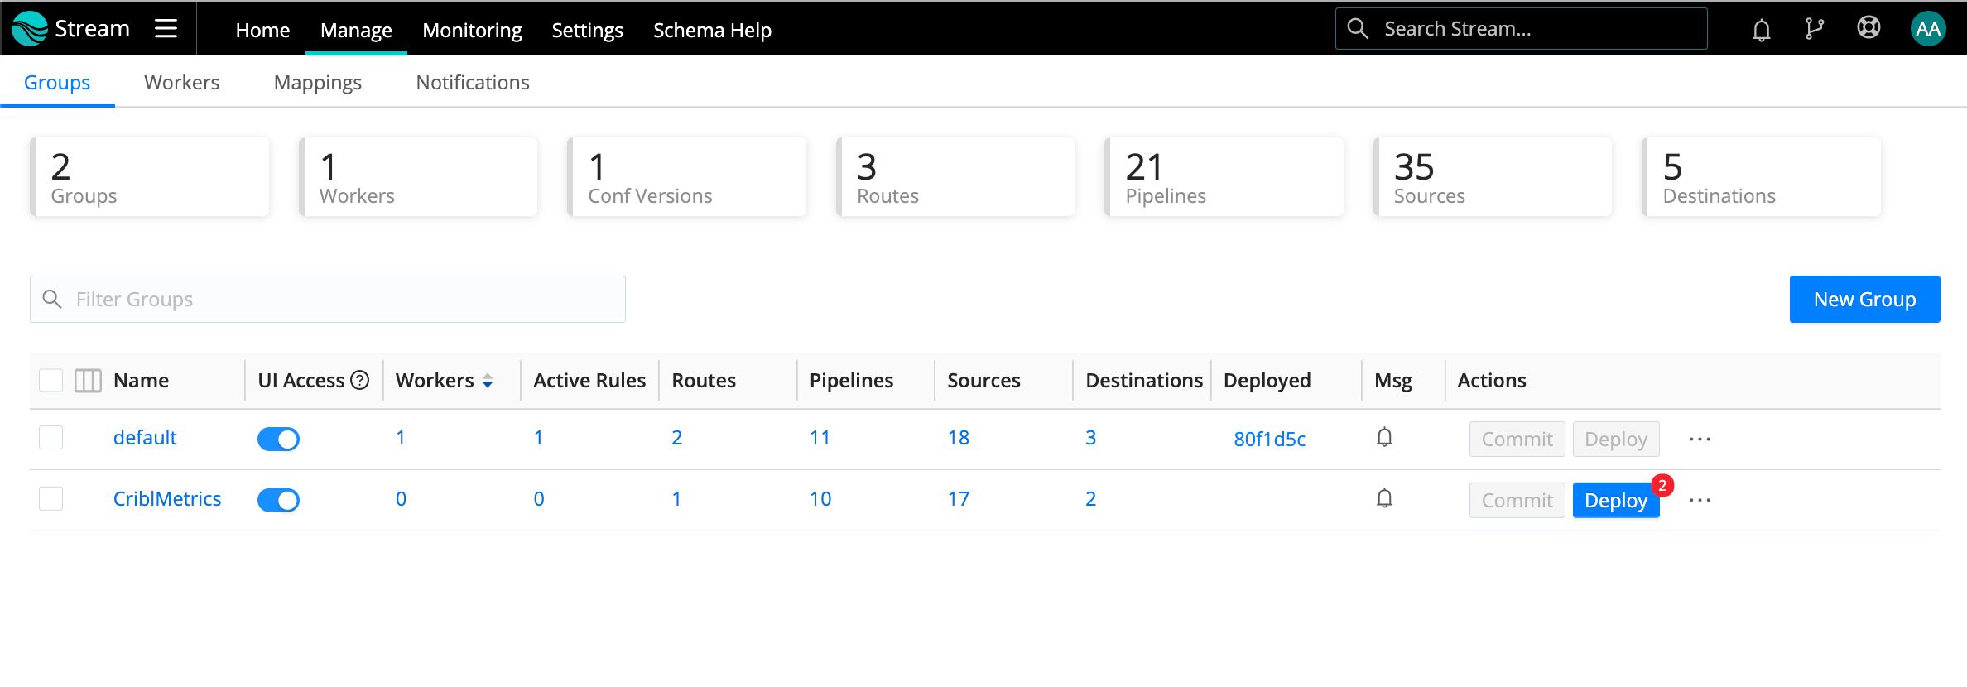Open more actions menu for default group

point(1700,439)
